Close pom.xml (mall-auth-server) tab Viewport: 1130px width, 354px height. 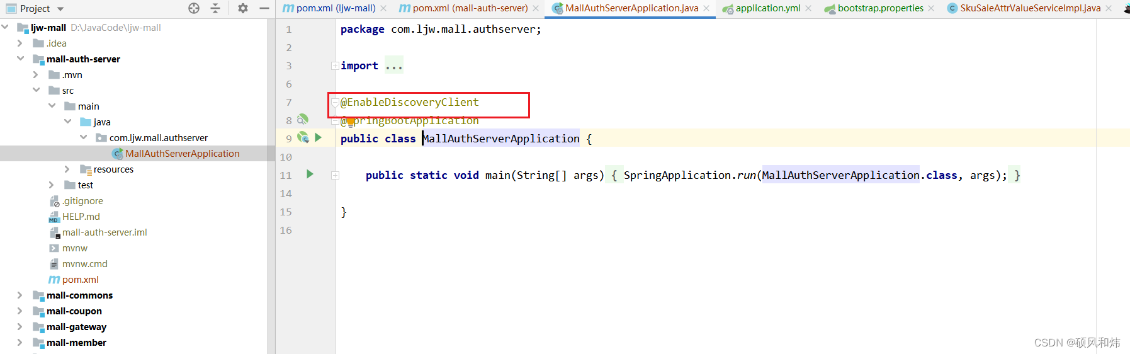tap(536, 8)
